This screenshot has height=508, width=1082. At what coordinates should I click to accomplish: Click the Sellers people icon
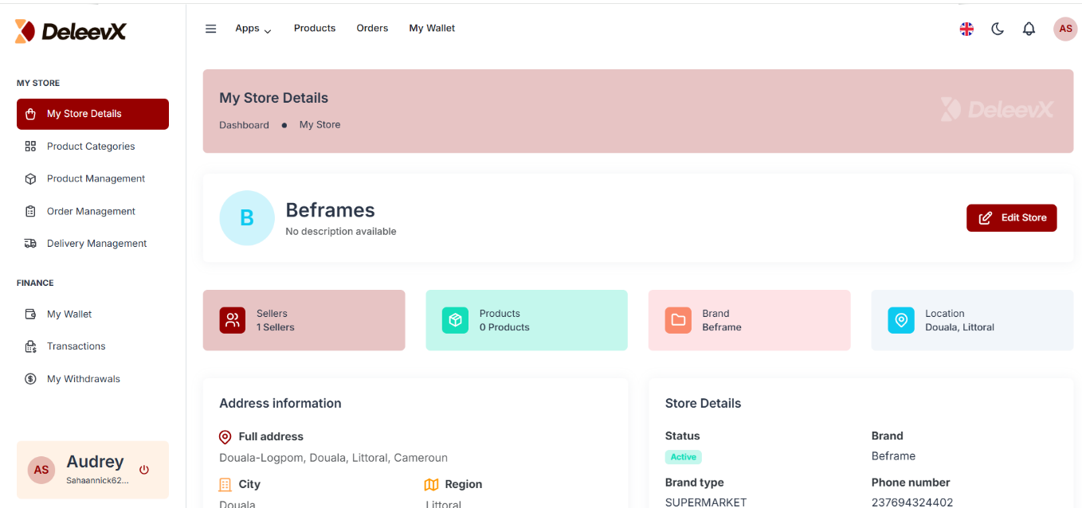(x=233, y=320)
